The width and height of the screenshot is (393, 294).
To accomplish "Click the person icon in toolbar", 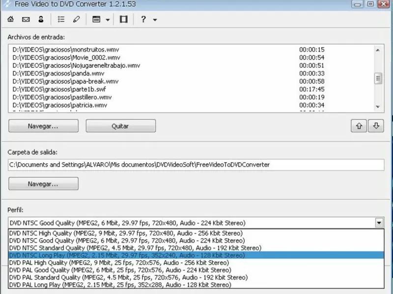I will point(41,19).
